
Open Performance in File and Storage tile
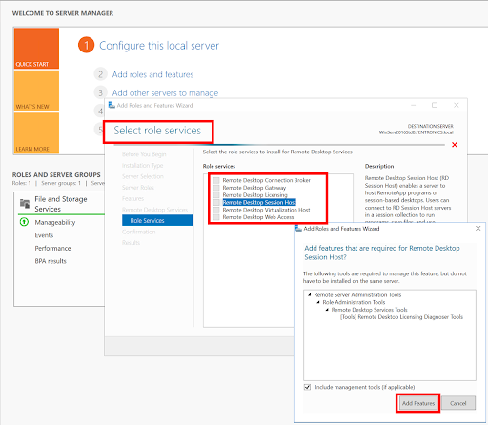click(52, 249)
